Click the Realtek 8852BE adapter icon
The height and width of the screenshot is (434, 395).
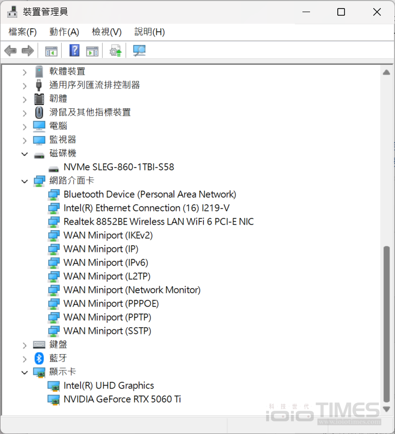54,222
